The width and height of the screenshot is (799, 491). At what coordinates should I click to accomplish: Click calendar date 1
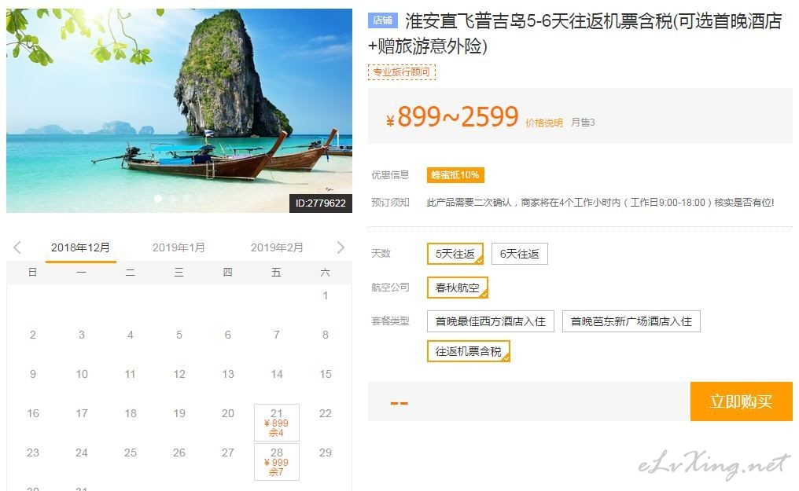pyautogui.click(x=325, y=295)
